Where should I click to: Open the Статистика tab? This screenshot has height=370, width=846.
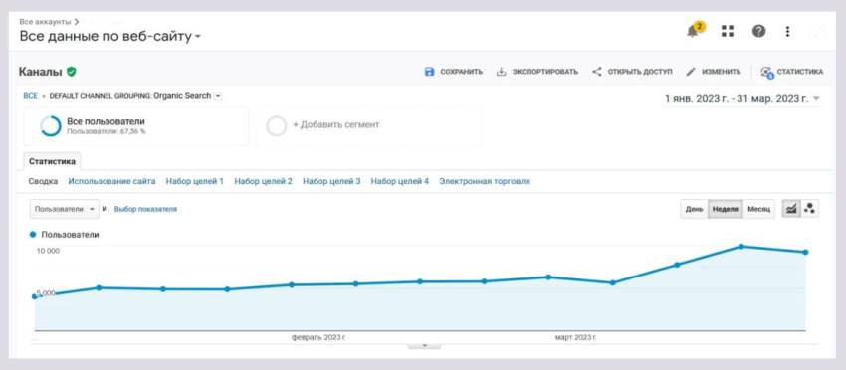point(53,161)
